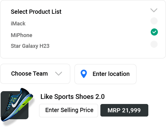
Task: Select the iMack radio circle
Action: (x=154, y=21)
